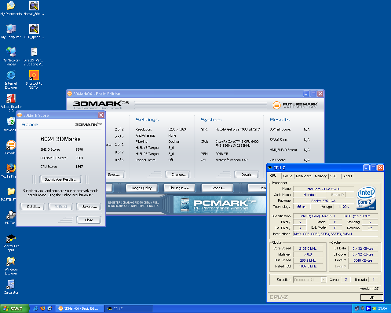This screenshot has height=313, width=391.
Task: Open GTX_speed file icon on desktop
Action: [x=34, y=31]
